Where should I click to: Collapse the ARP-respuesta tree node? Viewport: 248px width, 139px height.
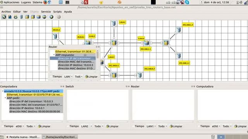point(54,55)
